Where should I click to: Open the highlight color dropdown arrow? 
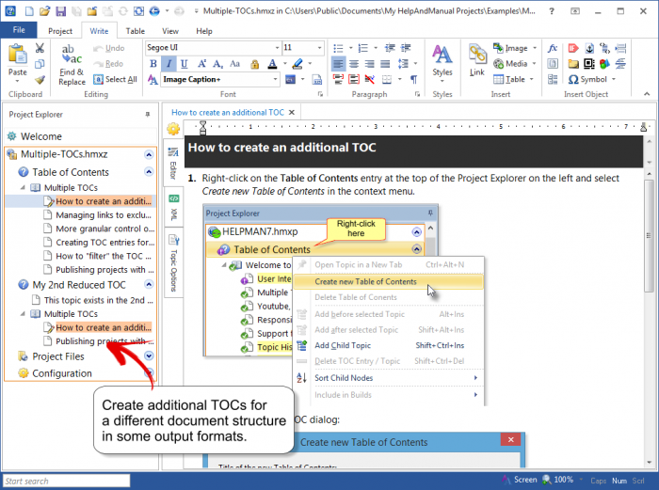(310, 64)
